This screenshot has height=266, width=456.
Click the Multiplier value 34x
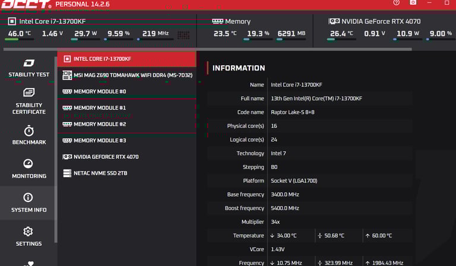tap(275, 222)
